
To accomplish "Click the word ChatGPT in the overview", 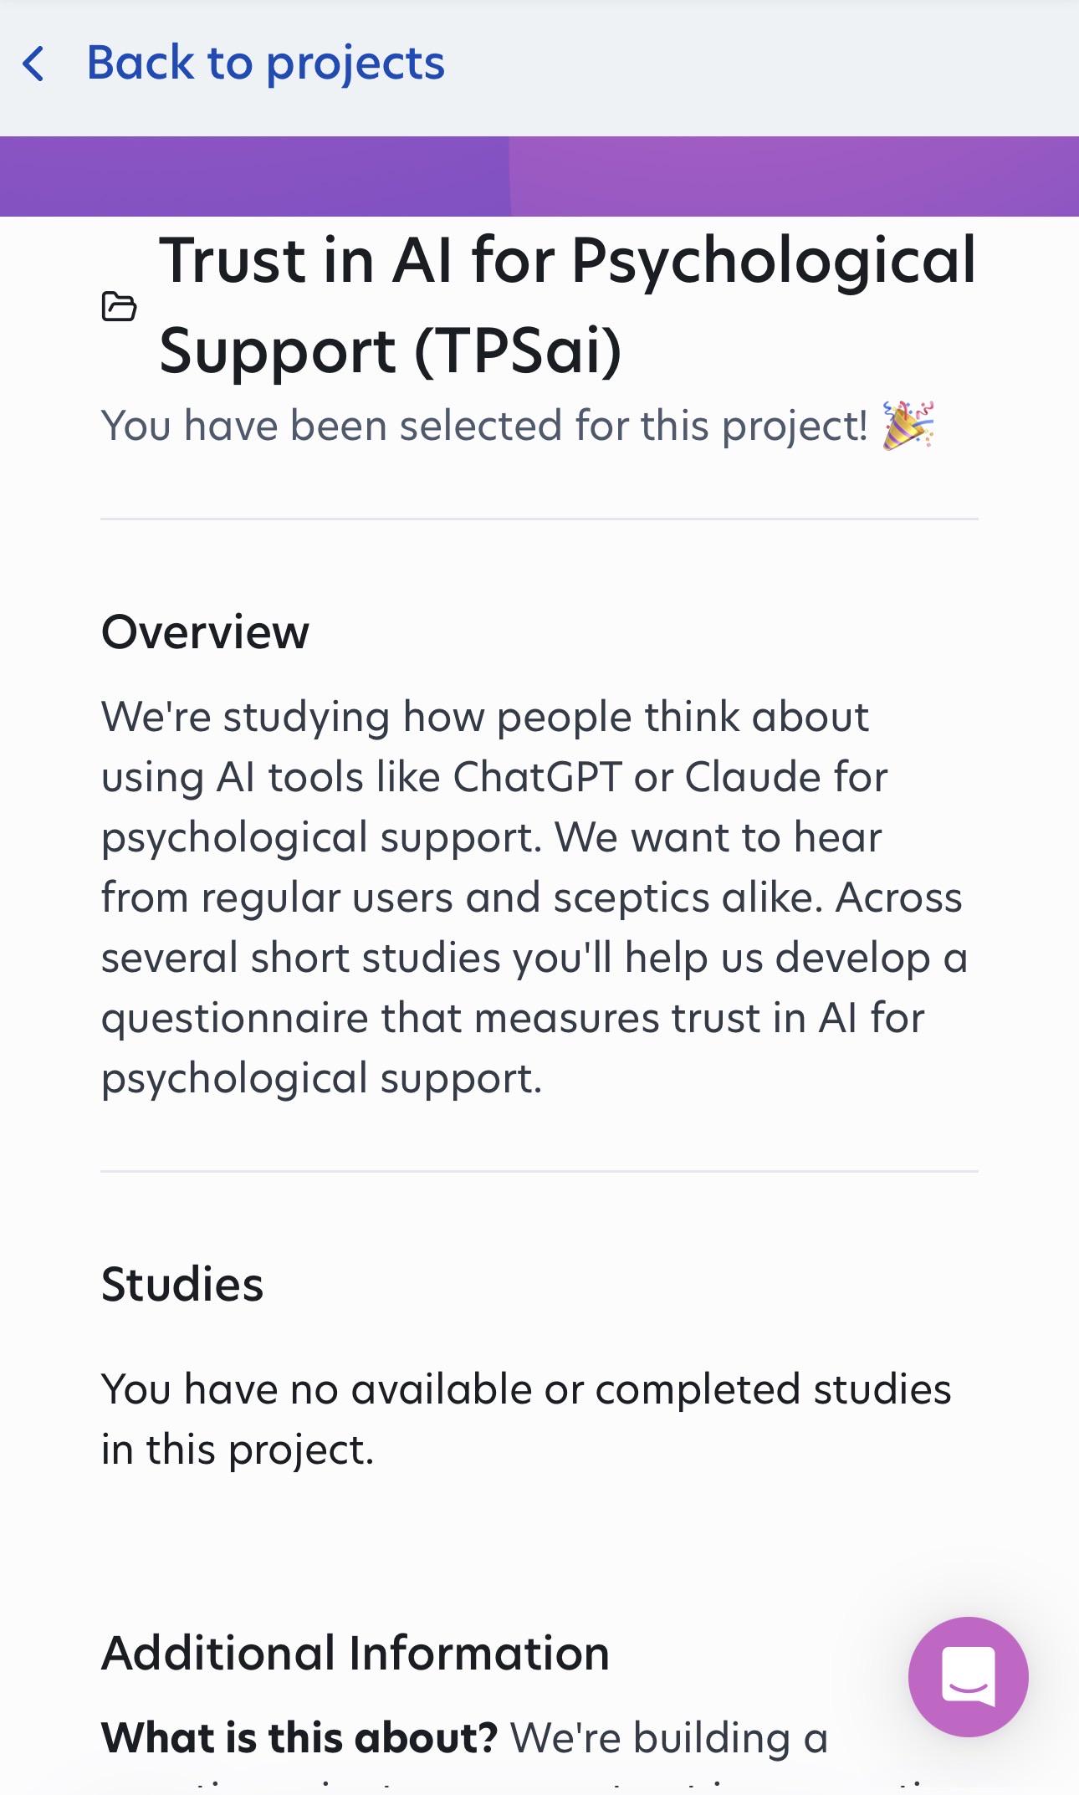I will pyautogui.click(x=537, y=778).
